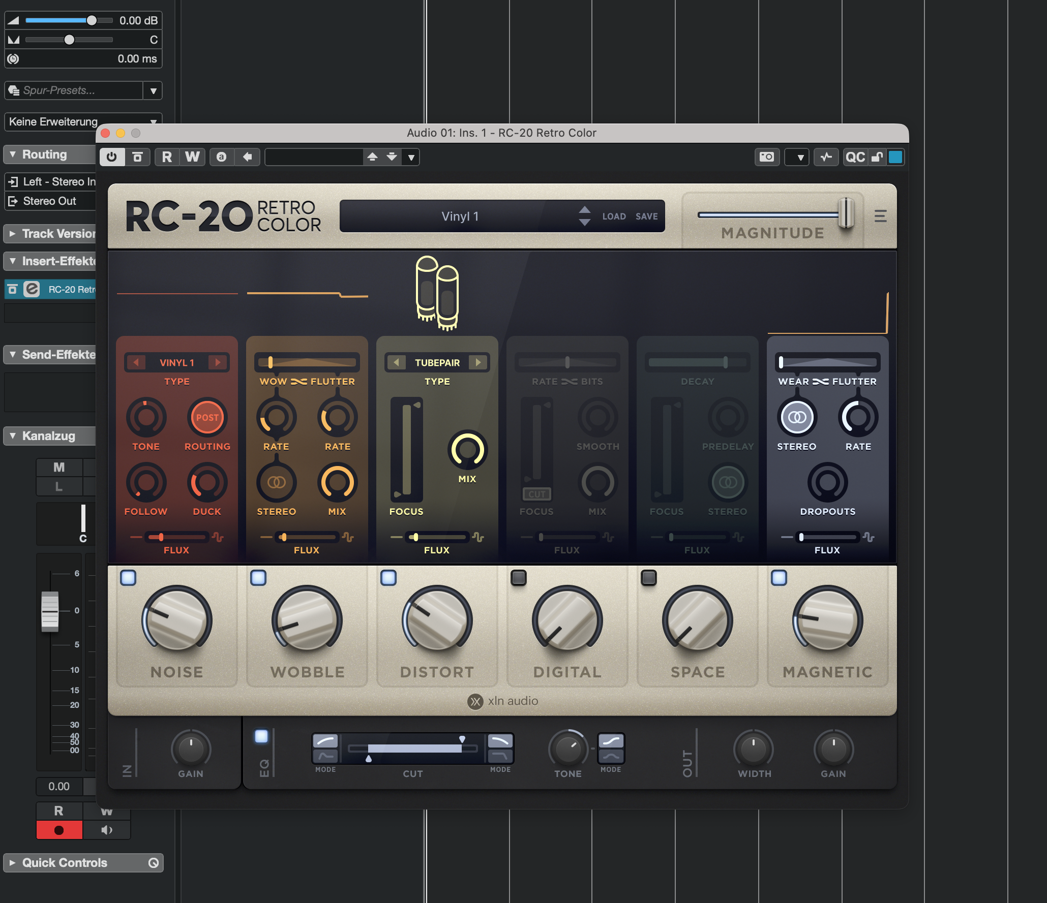Click the camera snapshot icon in the toolbar
Viewport: 1047px width, 903px height.
(767, 157)
